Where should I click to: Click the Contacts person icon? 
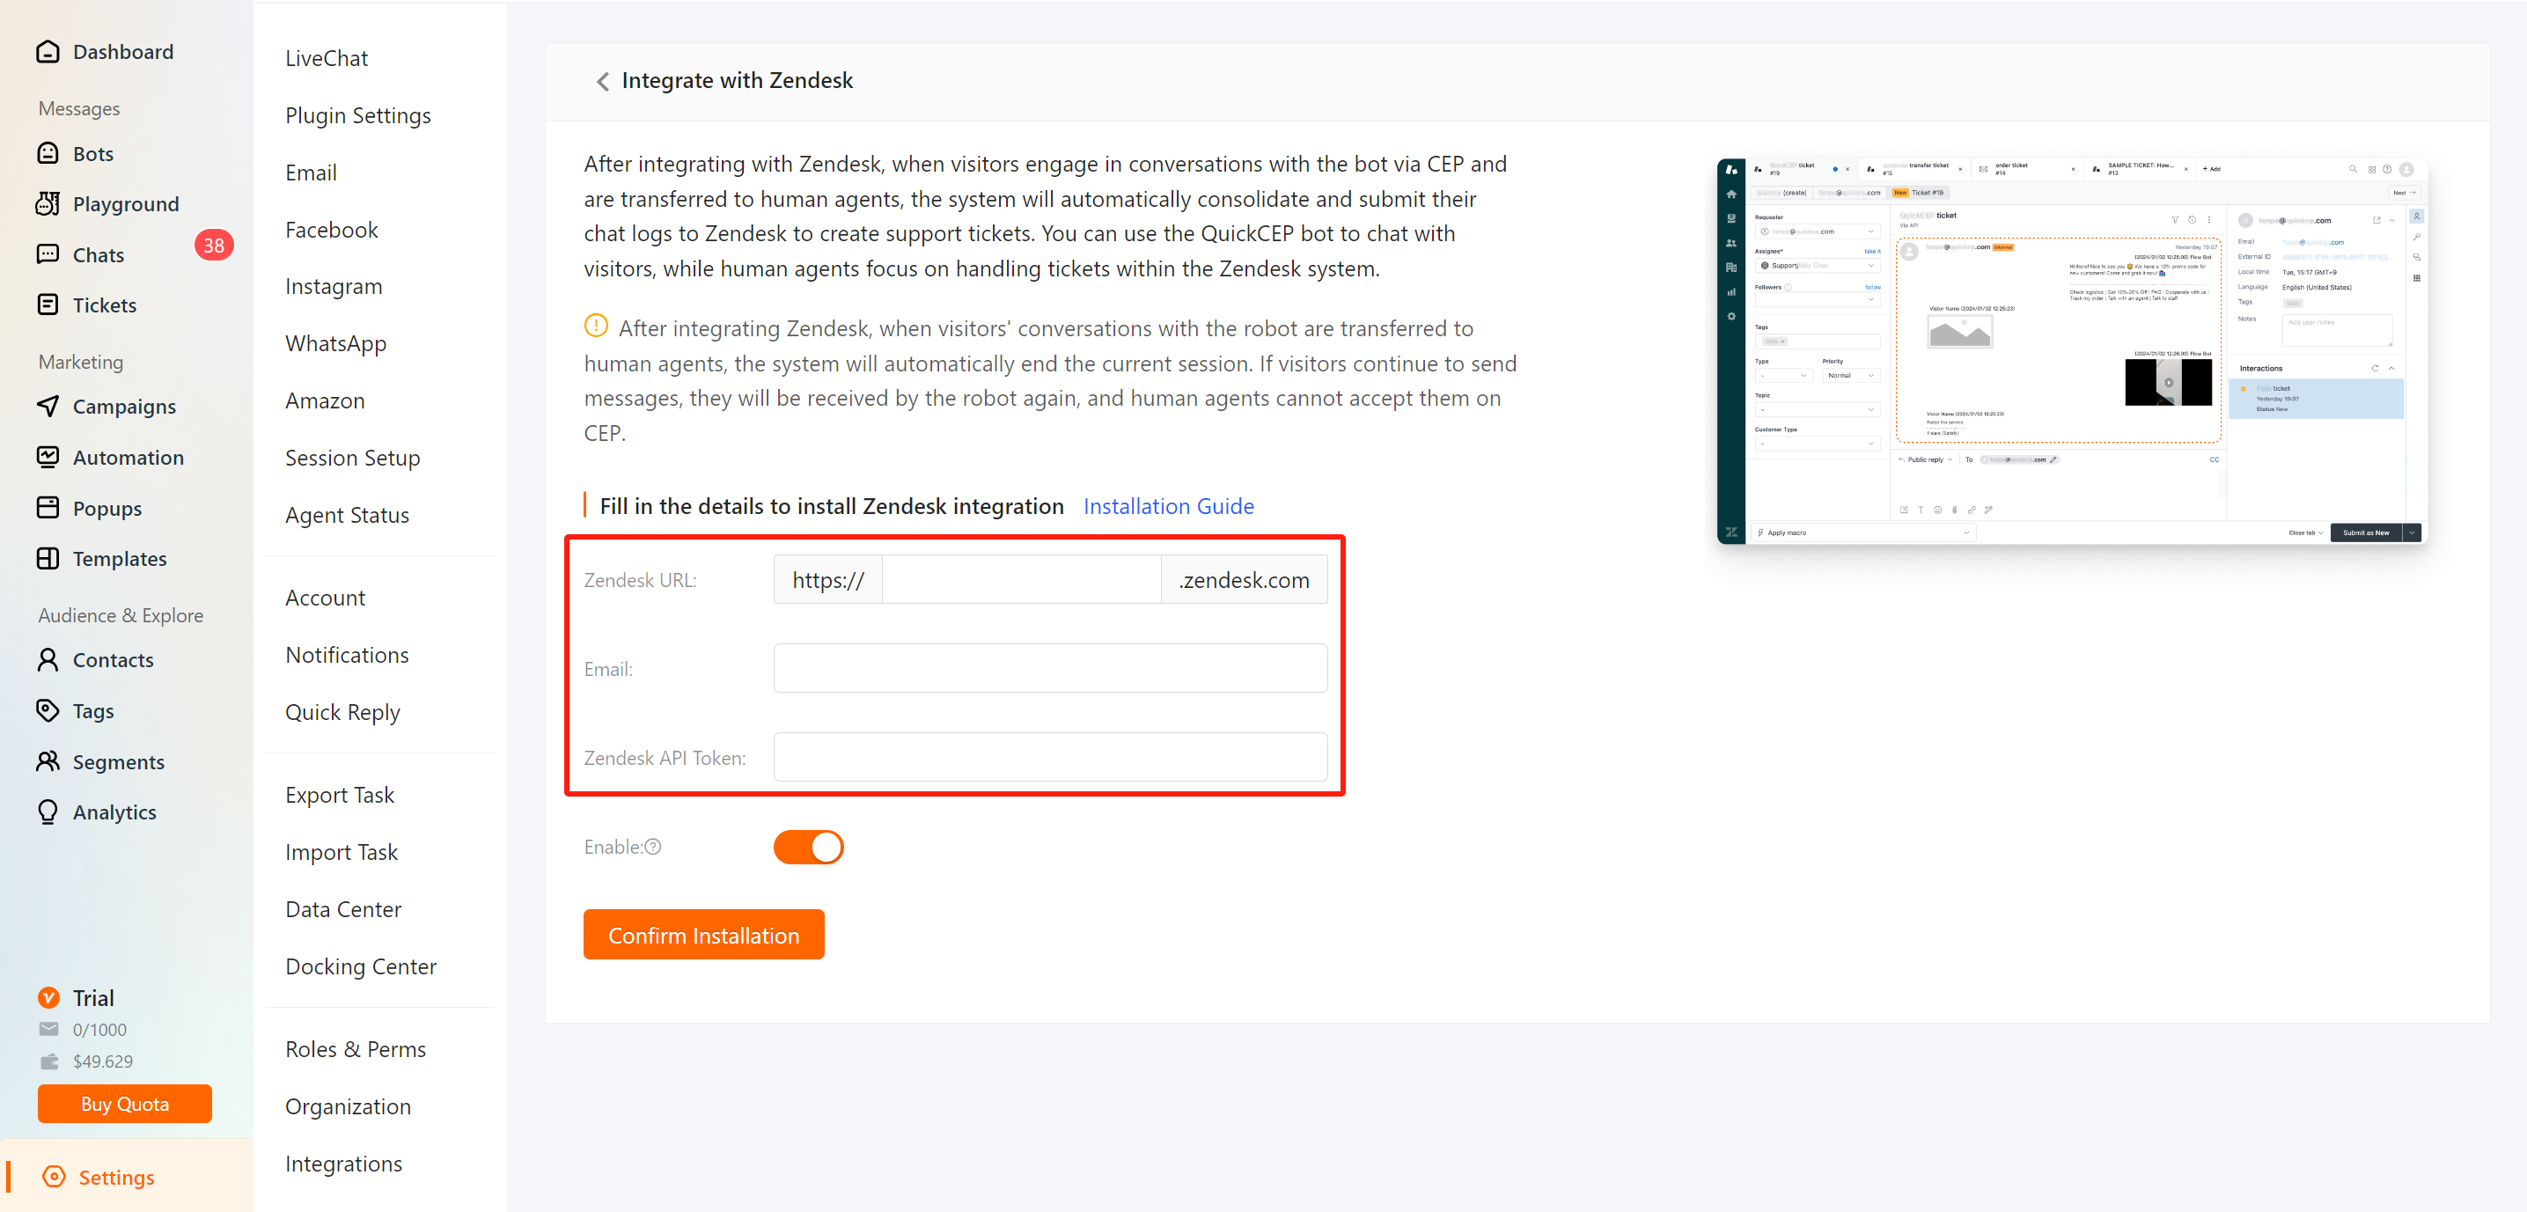click(x=47, y=660)
